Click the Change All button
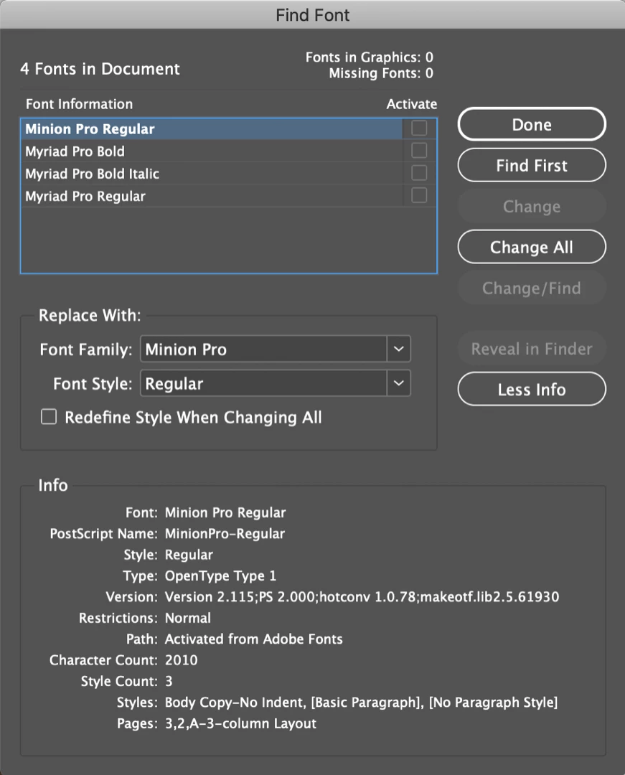The image size is (625, 775). coord(532,247)
